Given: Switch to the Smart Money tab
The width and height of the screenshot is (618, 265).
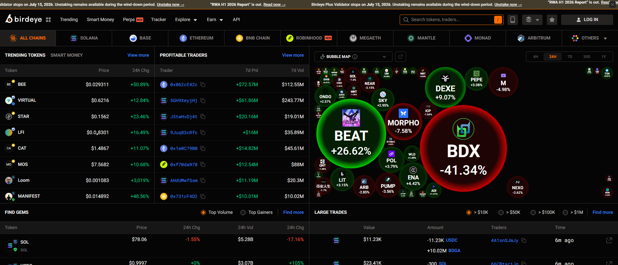Looking at the screenshot, I should click(x=67, y=55).
